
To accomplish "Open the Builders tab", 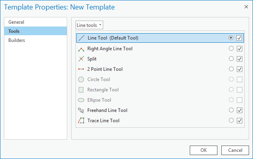I will pyautogui.click(x=17, y=40).
